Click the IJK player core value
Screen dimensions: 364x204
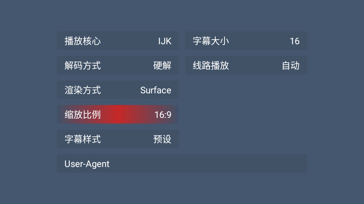coord(165,41)
